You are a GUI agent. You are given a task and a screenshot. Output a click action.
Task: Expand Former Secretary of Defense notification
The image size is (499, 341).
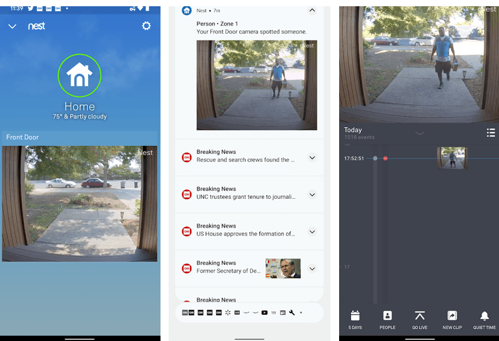click(x=312, y=269)
